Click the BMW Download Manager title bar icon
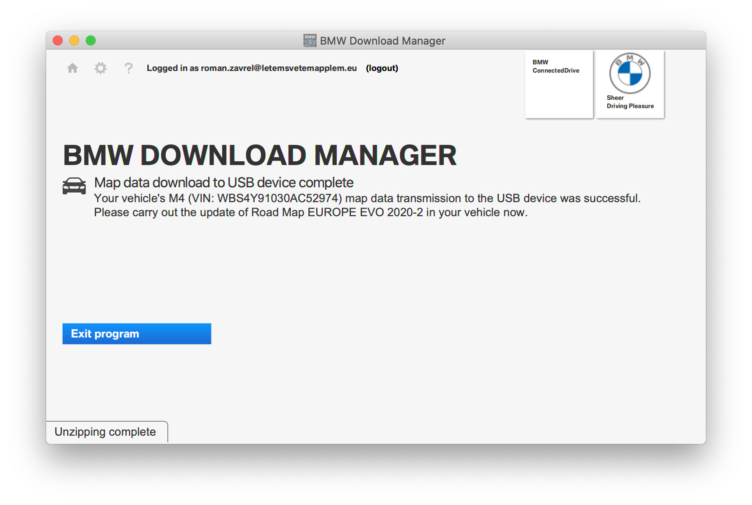The height and width of the screenshot is (505, 752). (310, 40)
